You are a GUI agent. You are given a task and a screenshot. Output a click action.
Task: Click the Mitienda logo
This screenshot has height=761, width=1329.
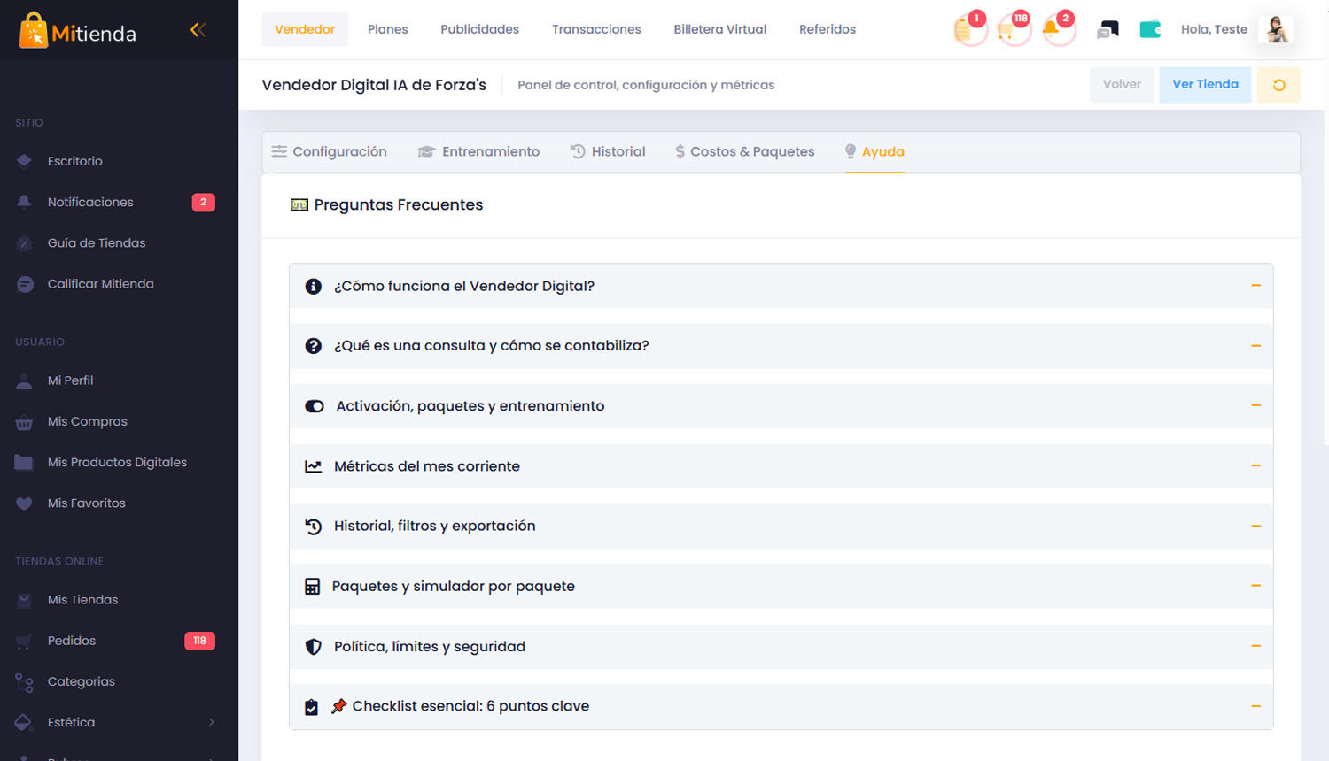tap(78, 32)
